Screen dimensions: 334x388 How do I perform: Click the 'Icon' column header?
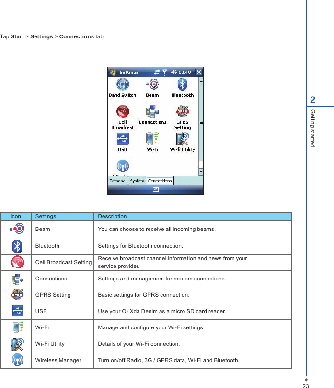(15, 216)
